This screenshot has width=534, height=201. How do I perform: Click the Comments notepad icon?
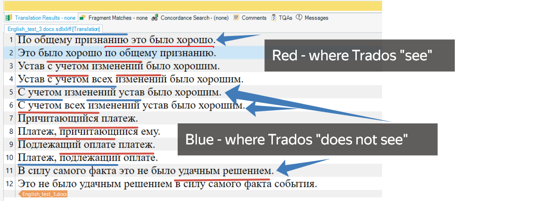pyautogui.click(x=236, y=18)
